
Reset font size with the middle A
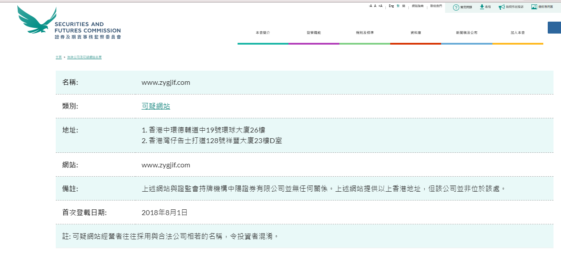(375, 6)
